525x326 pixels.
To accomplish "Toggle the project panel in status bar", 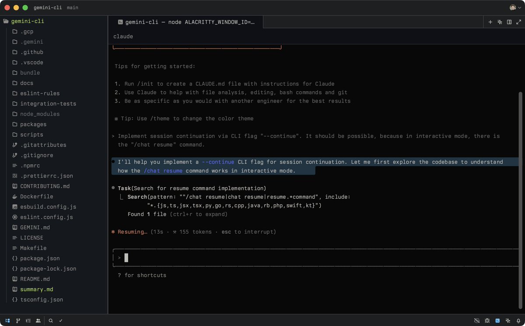I will click(8, 320).
